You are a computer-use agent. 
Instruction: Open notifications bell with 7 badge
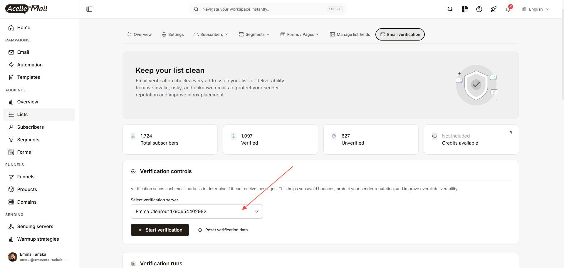coord(508,9)
